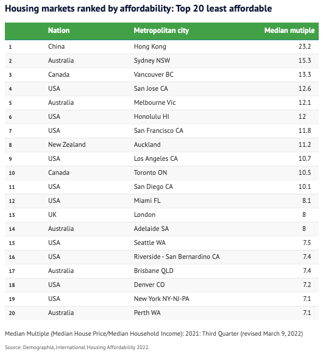Select New York NY-NJ-PA entry
This screenshot has height=354, width=323.
161,299
